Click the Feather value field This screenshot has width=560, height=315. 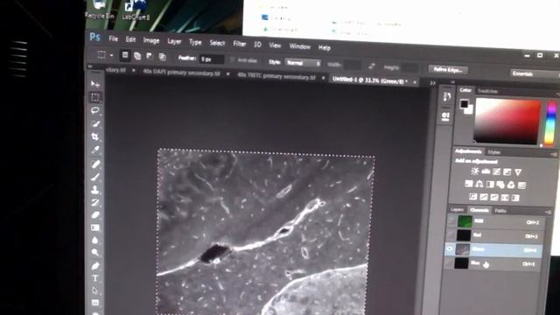coord(212,59)
